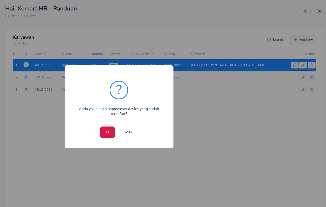Go to Home via breadcrumb
326x207 pixels.
(x=15, y=15)
